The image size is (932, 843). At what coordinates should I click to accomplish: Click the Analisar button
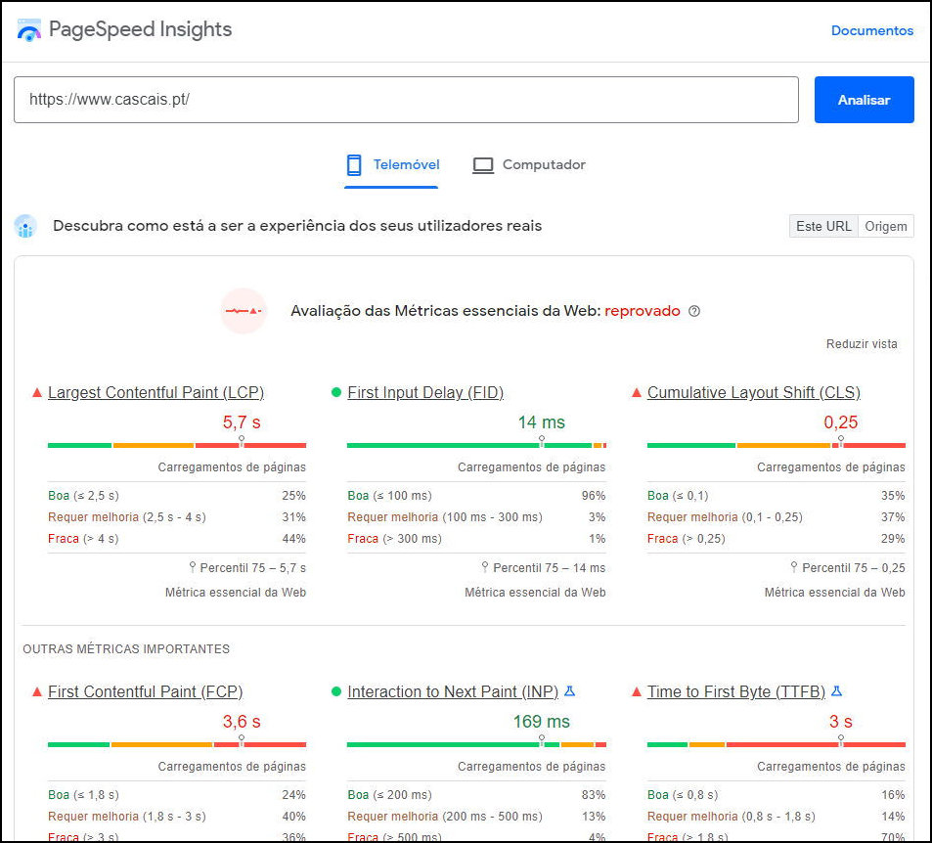click(x=864, y=100)
